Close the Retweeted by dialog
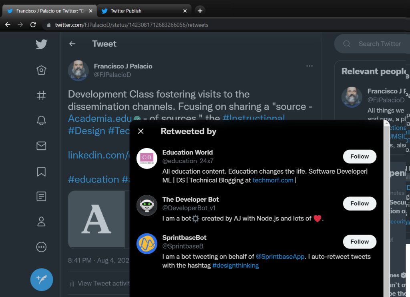This screenshot has height=297, width=410. (141, 131)
